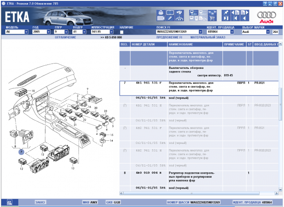
Task: Click the MKB label in status bar
Action: [86, 202]
